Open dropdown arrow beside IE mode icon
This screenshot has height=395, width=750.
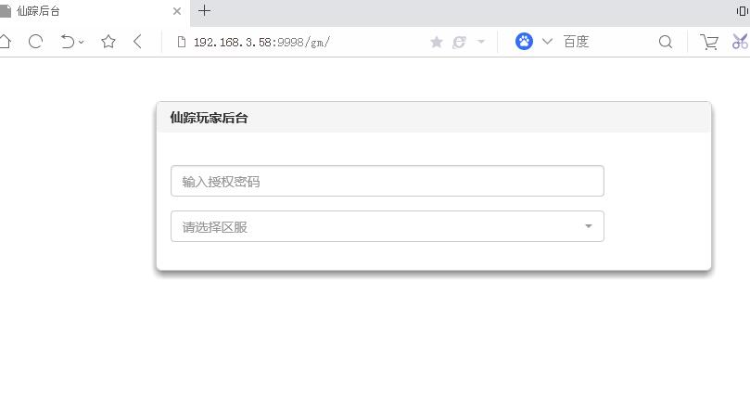click(x=481, y=42)
